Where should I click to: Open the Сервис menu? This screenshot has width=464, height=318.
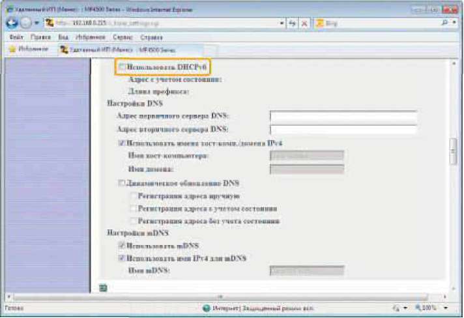(113, 36)
